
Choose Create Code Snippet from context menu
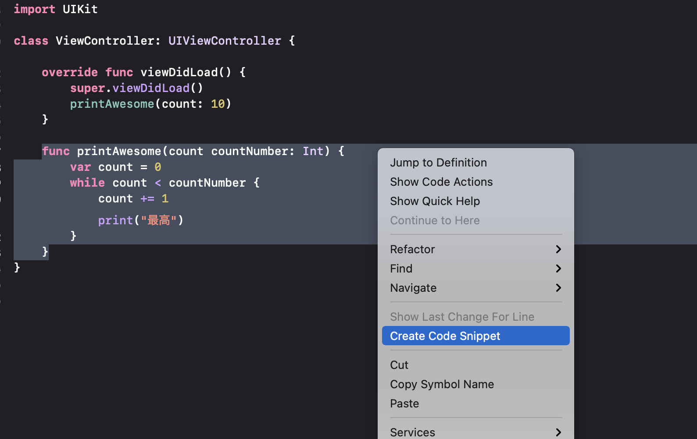(445, 336)
